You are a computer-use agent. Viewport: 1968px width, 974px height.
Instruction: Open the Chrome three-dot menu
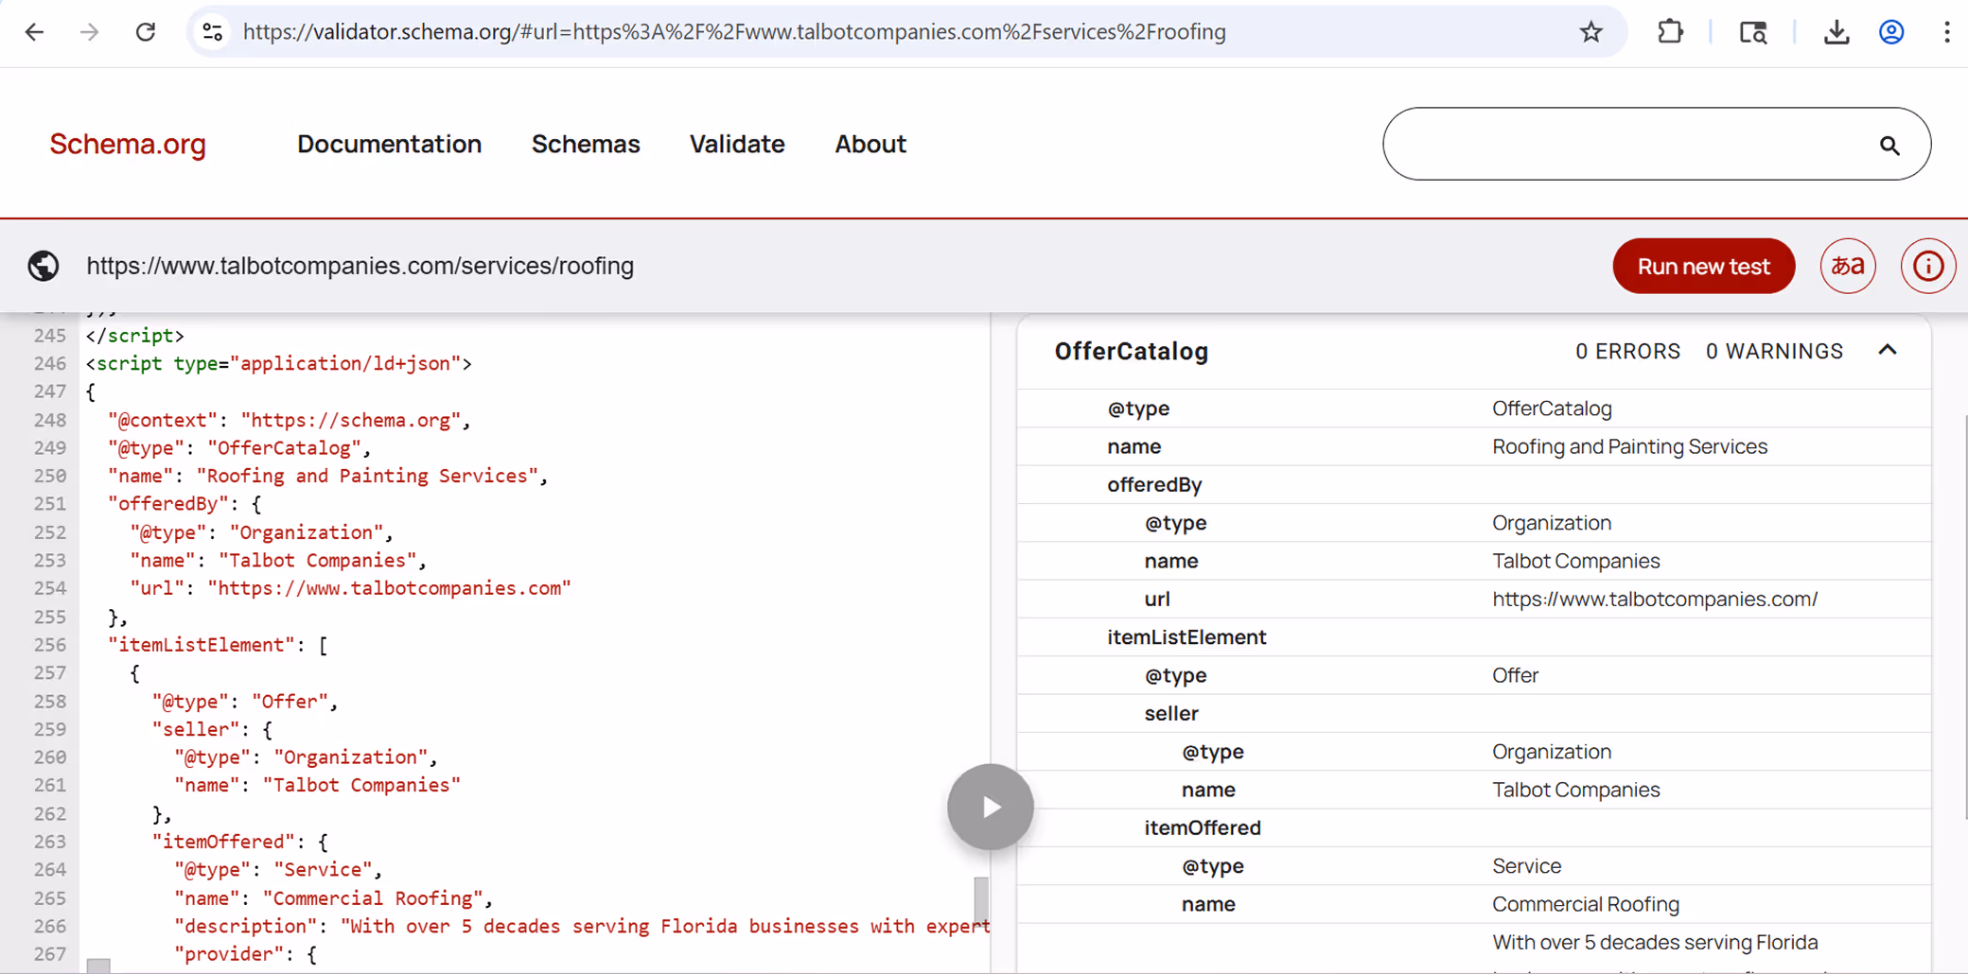tap(1946, 32)
